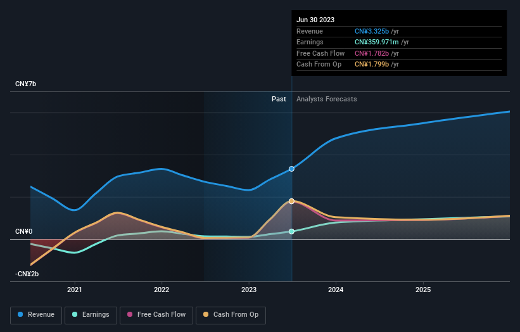This screenshot has height=332, width=520.
Task: Click the 2024 x-axis label
Action: point(336,290)
